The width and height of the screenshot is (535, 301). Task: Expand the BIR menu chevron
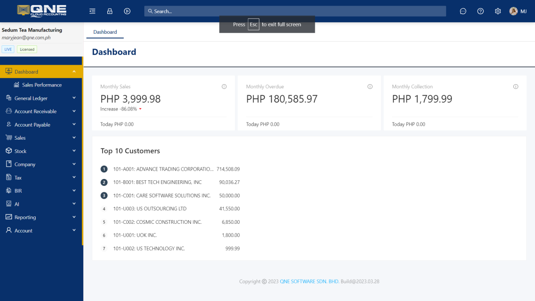[74, 191]
